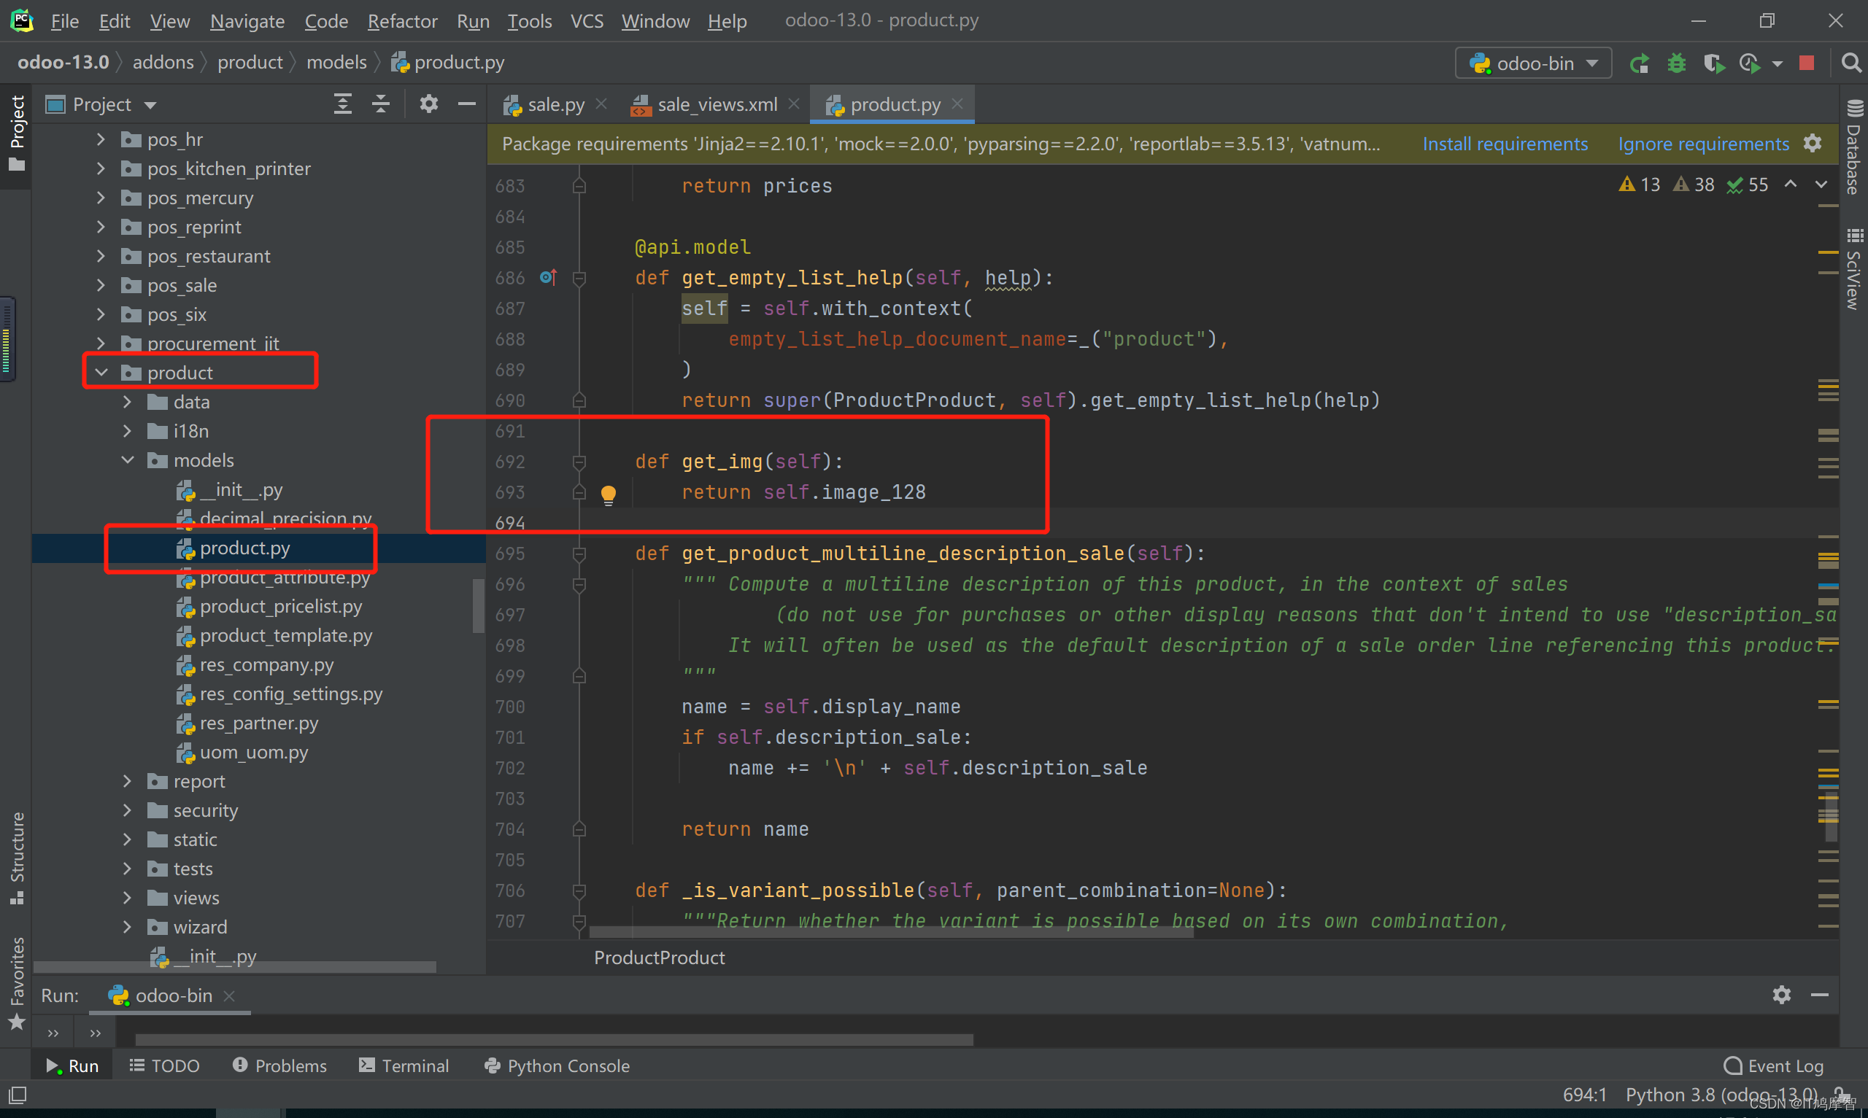Run with coverage icon in toolbar

1713,64
